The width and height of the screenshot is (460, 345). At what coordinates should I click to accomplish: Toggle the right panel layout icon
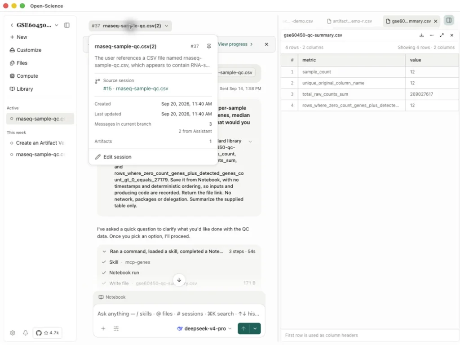[449, 20]
